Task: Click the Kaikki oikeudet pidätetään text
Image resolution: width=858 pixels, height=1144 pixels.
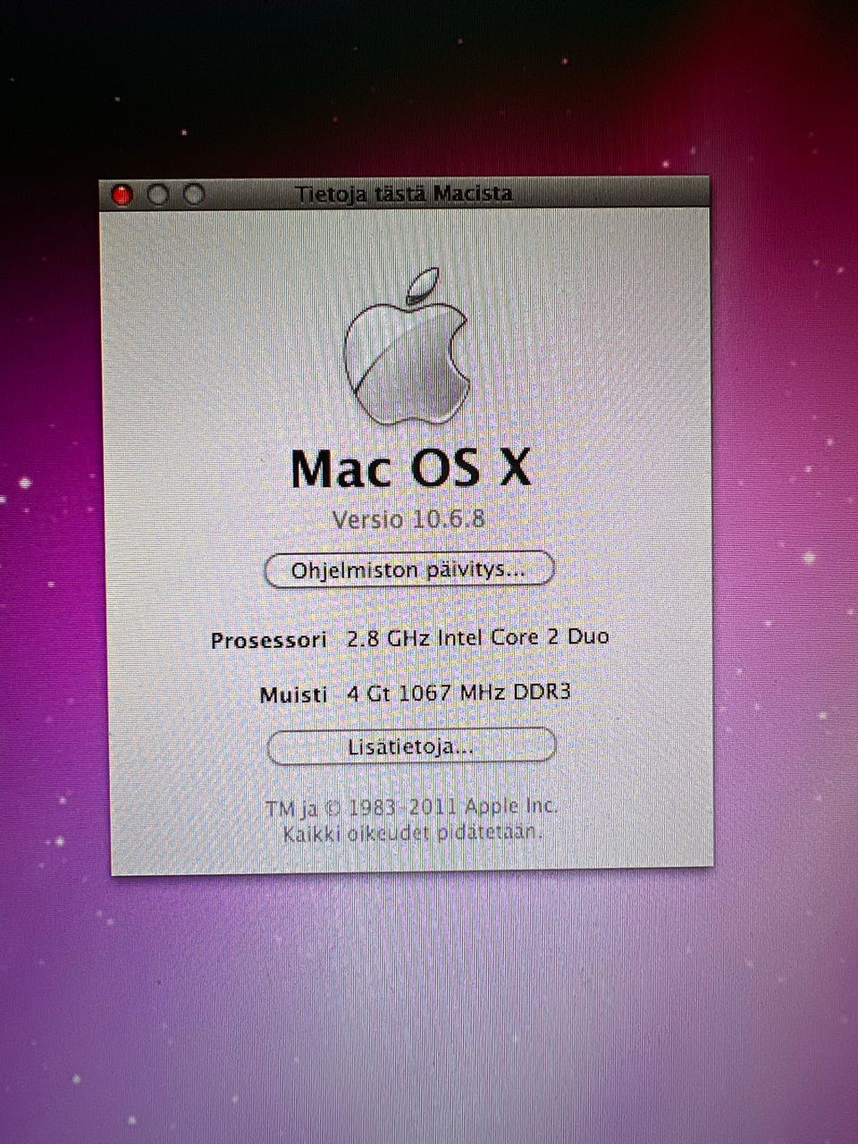Action: 412,833
